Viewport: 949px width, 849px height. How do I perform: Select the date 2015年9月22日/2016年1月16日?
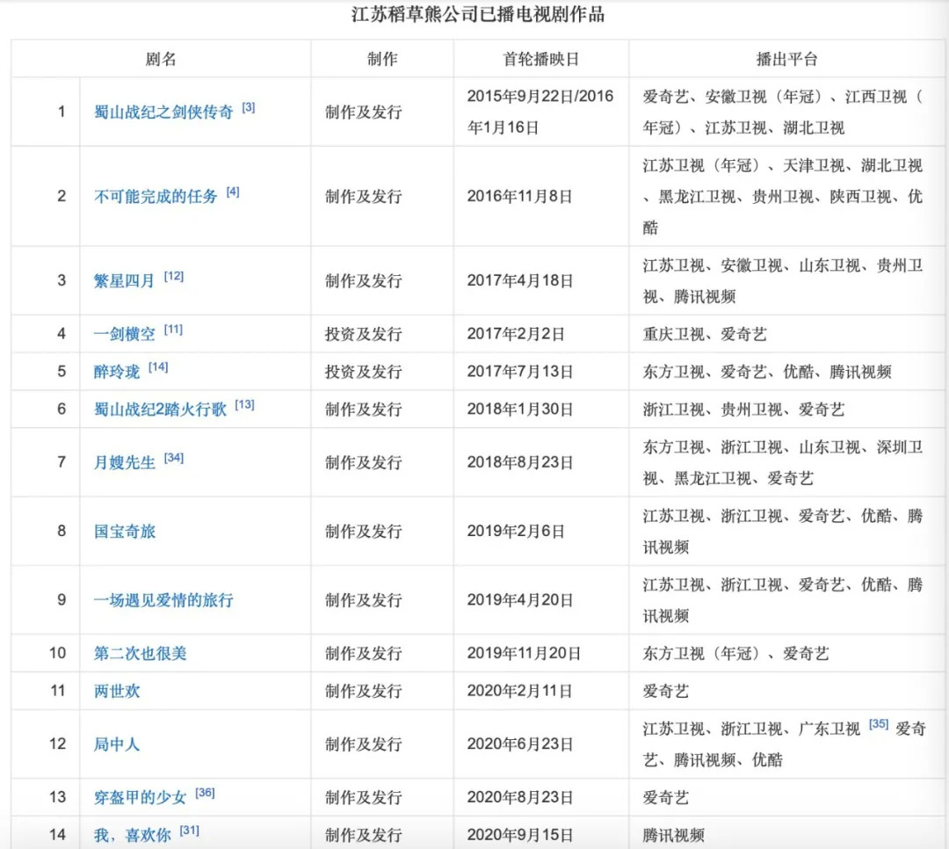click(x=540, y=112)
